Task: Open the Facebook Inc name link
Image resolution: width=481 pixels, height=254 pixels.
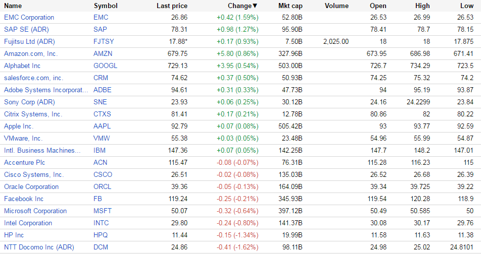Action: click(24, 199)
